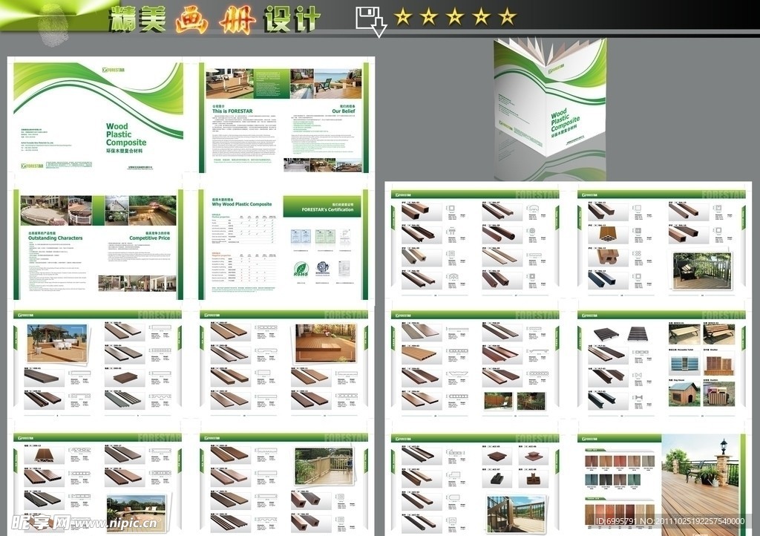The image size is (760, 536).
Task: Select the fifth gold star rating
Action: point(507,16)
